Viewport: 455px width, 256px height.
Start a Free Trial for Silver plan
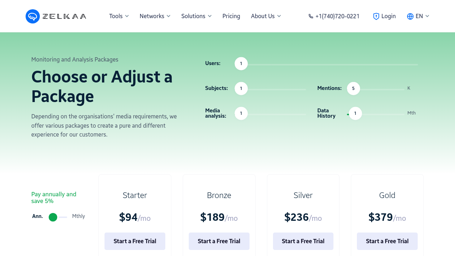coord(303,241)
